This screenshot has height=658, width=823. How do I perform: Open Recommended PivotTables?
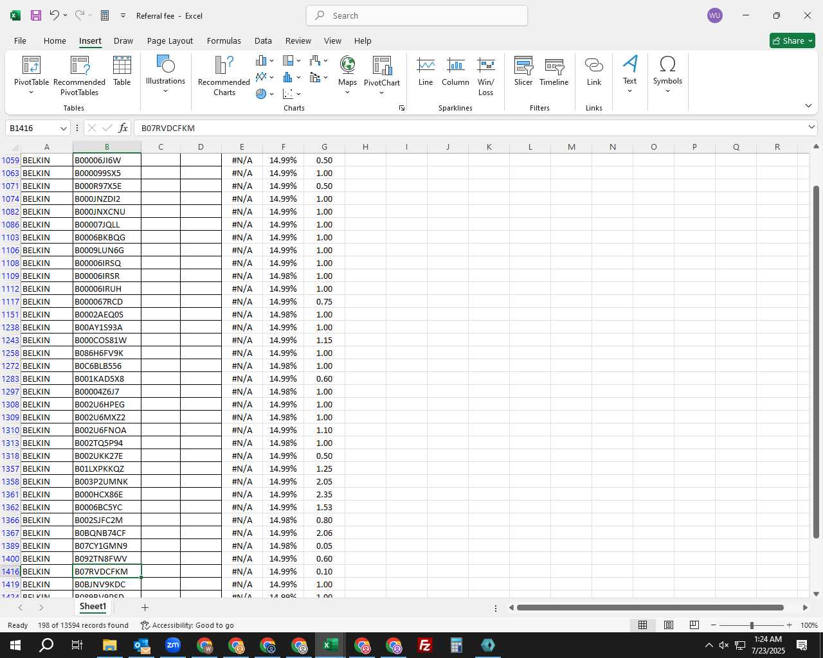[80, 76]
